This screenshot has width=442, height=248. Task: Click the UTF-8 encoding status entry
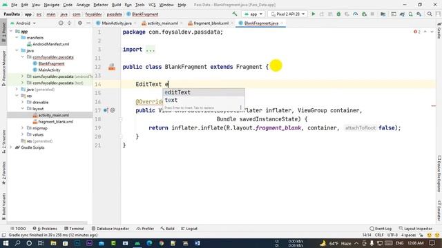(x=392, y=235)
